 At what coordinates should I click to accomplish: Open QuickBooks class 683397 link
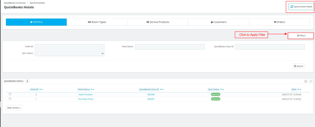click(151, 99)
